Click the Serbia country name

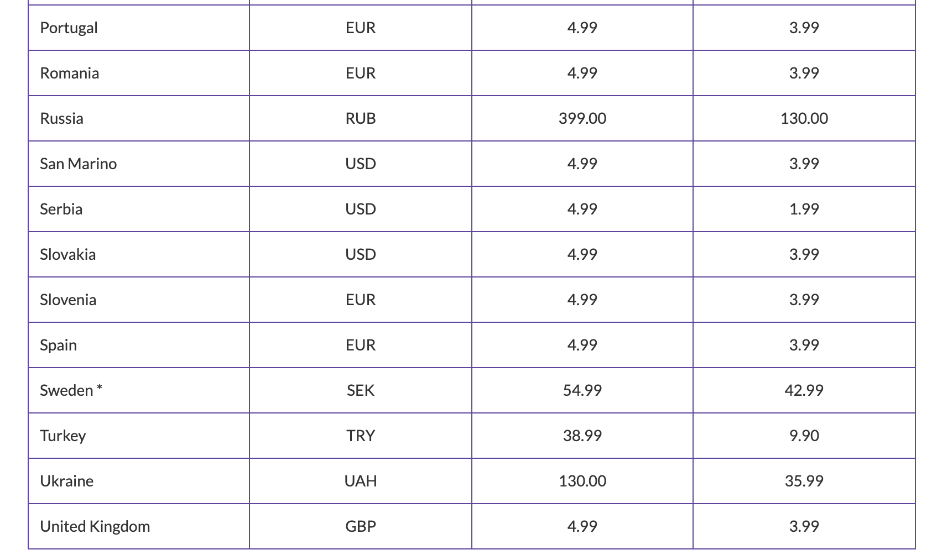(x=61, y=209)
